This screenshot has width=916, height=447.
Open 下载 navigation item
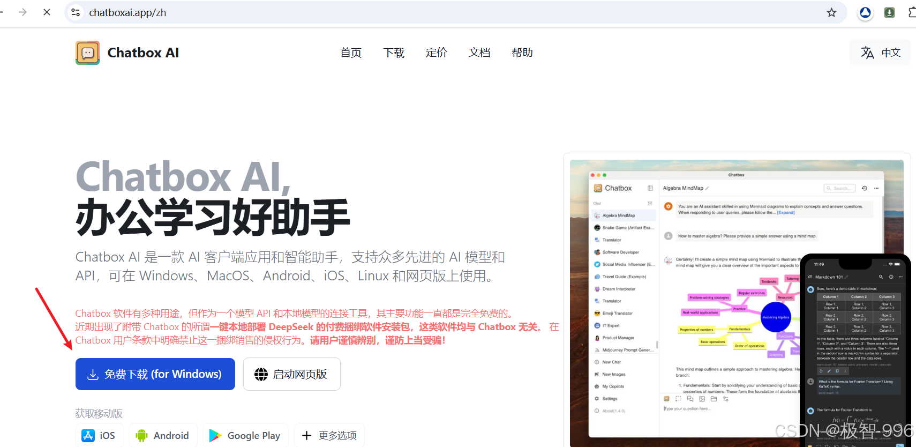click(394, 53)
